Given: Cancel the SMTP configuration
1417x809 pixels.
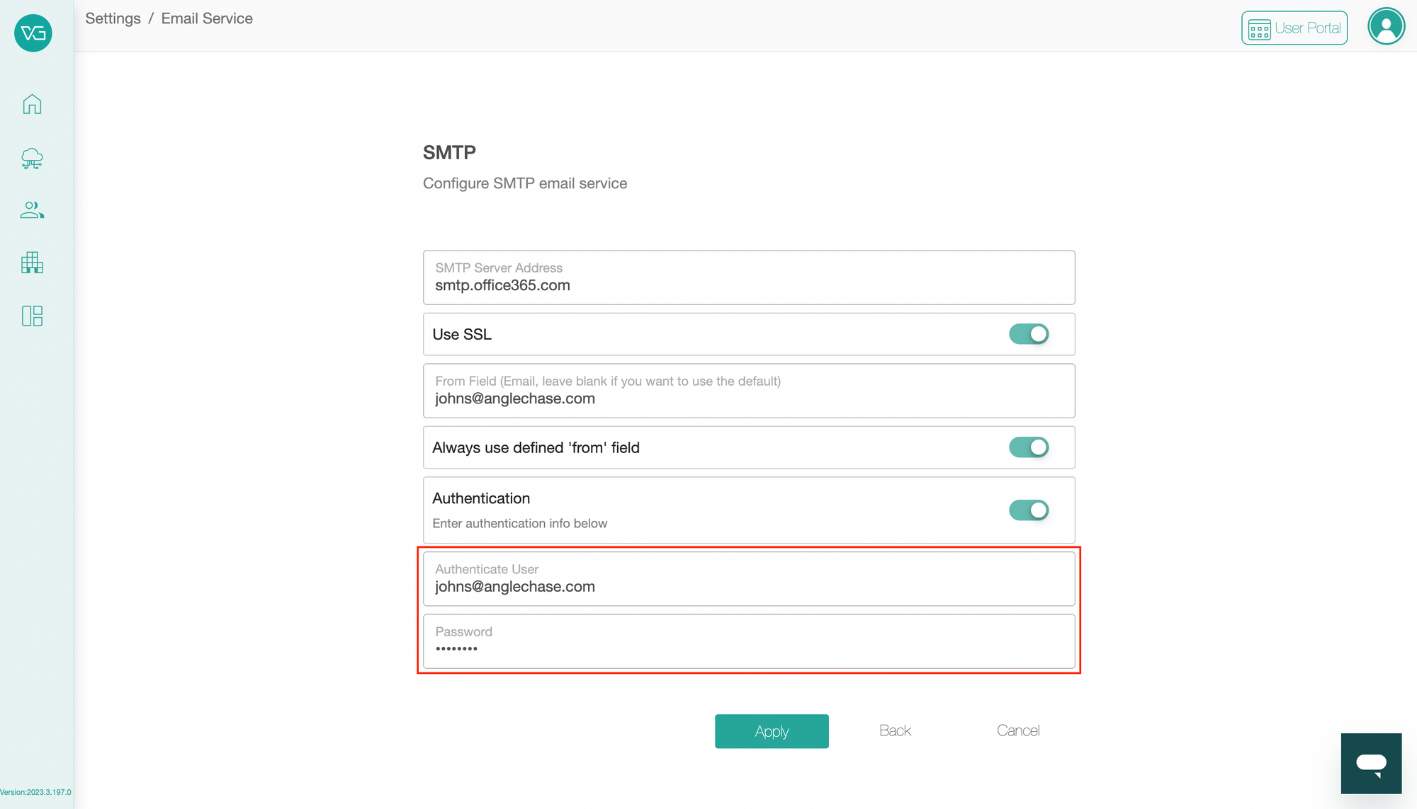Looking at the screenshot, I should 1018,730.
